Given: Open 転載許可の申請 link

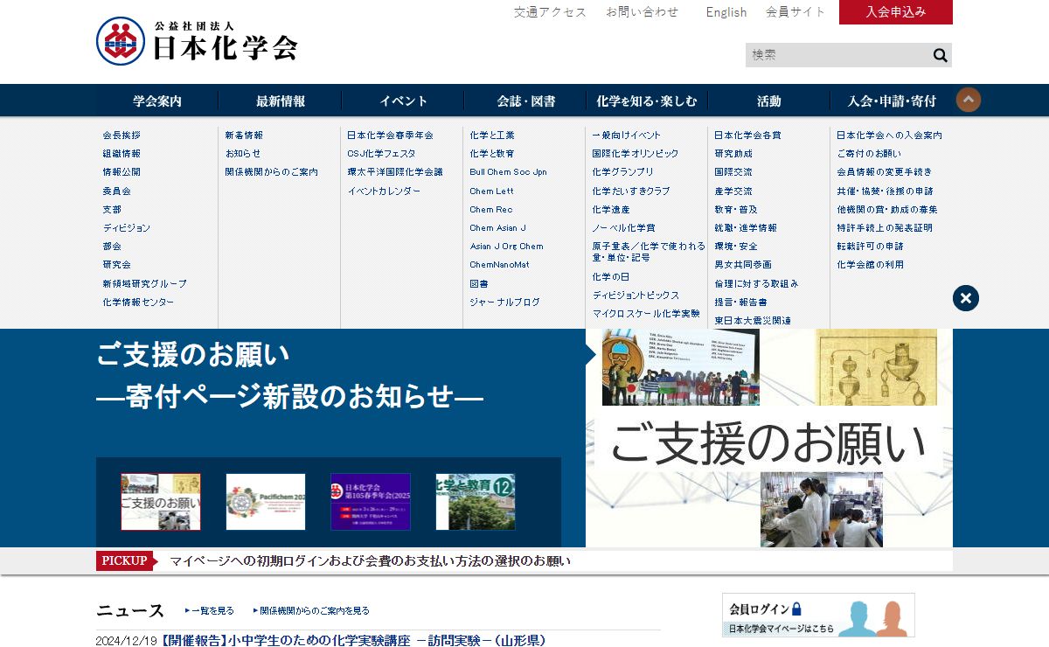Looking at the screenshot, I should [870, 247].
